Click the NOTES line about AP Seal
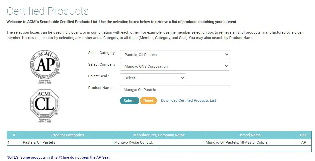The width and height of the screenshot is (315, 161). [59, 157]
